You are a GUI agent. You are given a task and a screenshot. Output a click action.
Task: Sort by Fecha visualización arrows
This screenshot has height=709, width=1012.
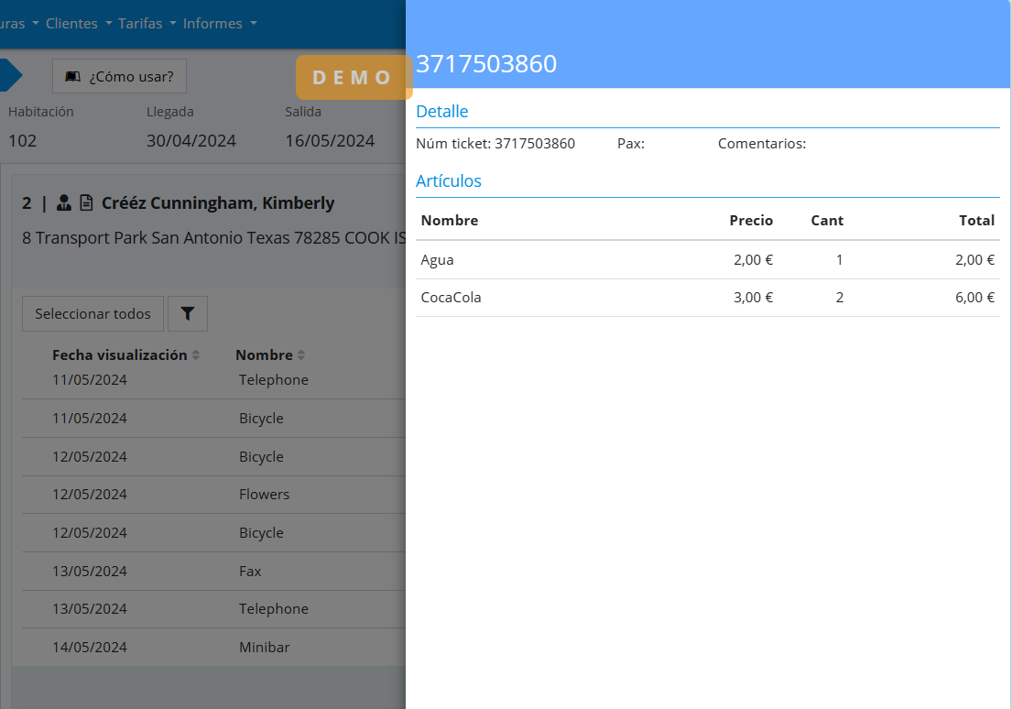point(195,355)
